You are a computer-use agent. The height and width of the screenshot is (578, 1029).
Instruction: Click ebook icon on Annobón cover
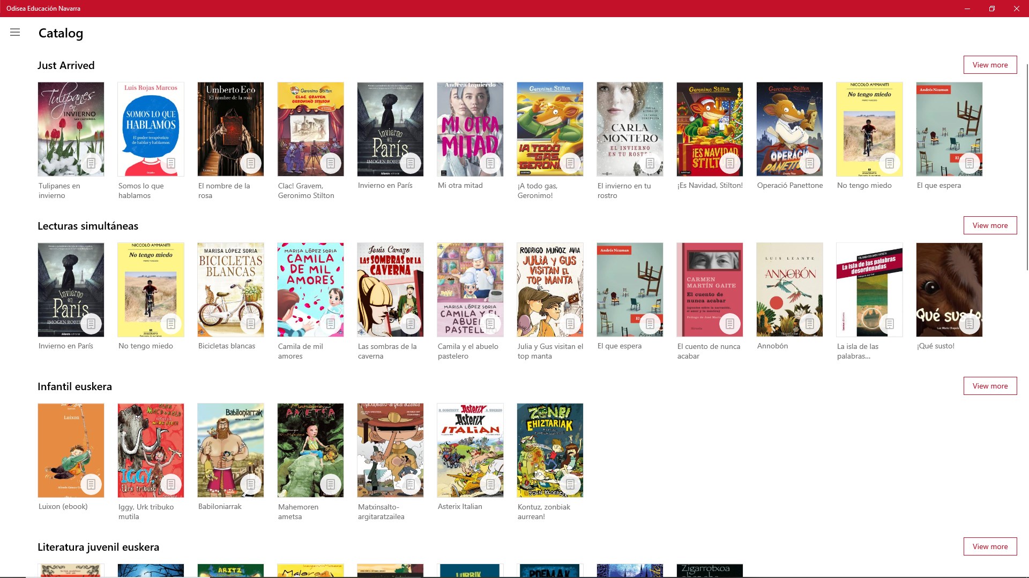coord(810,324)
